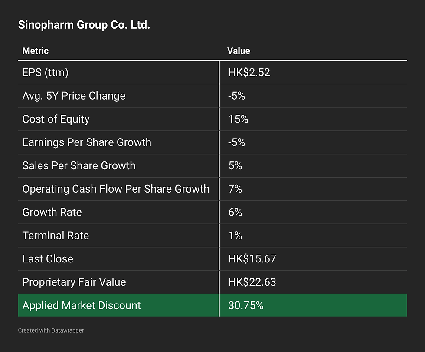The image size is (425, 352).
Task: Click the value 'HK$2.52'
Action: 249,72
